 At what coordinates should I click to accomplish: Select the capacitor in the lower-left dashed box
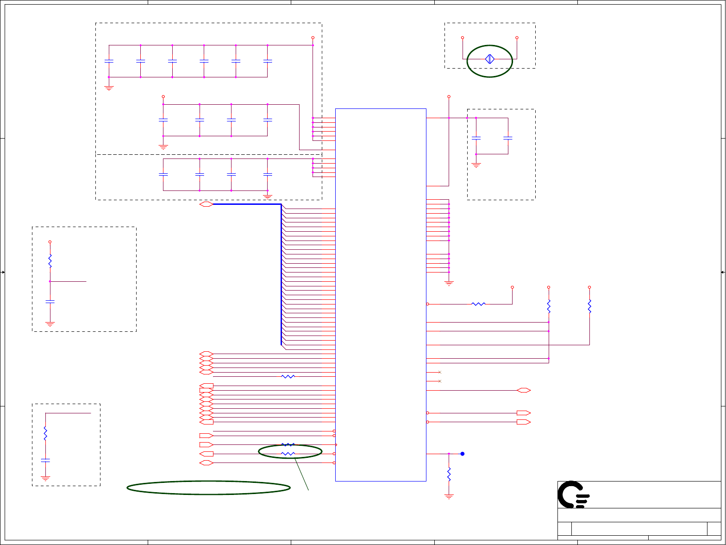click(x=45, y=460)
